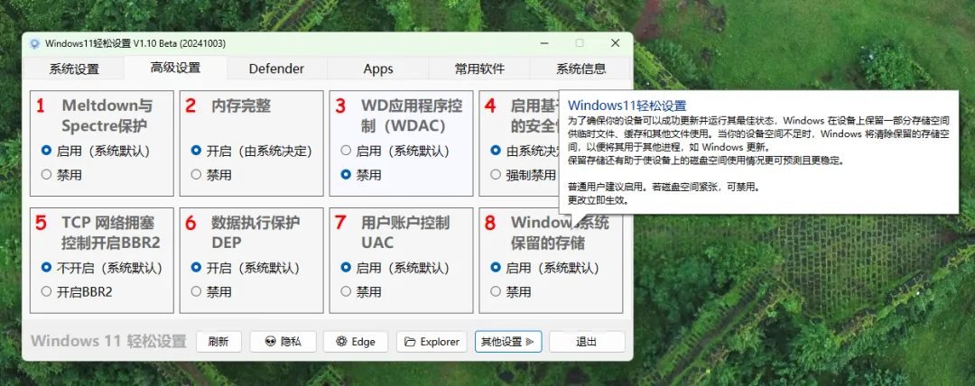Screen dimensions: 975x386
Task: Select 禁用 under 数据执行保护 DEP
Action: [x=196, y=291]
